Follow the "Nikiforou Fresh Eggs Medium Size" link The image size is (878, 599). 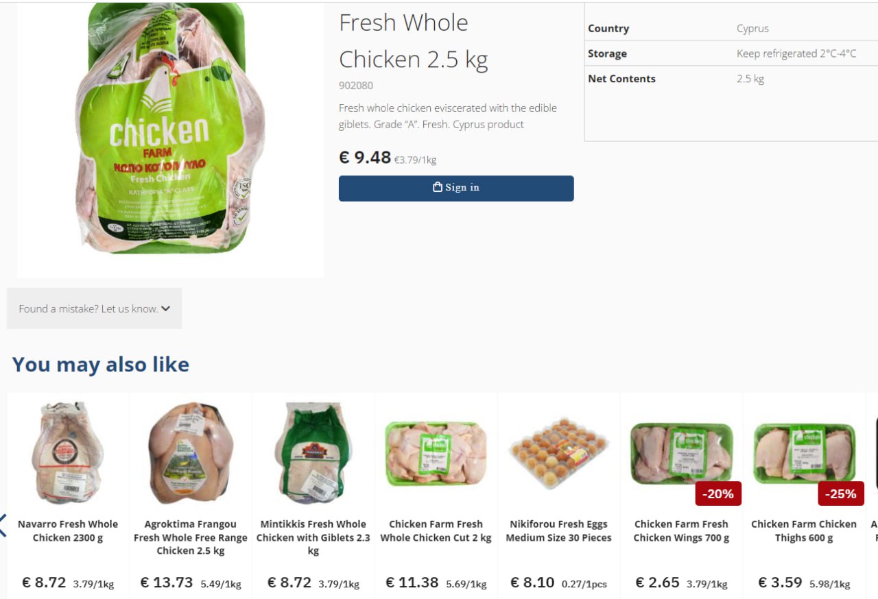559,531
